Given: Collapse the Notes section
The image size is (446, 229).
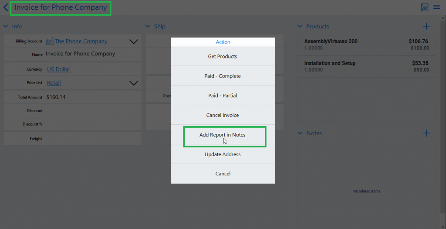Looking at the screenshot, I should 300,133.
